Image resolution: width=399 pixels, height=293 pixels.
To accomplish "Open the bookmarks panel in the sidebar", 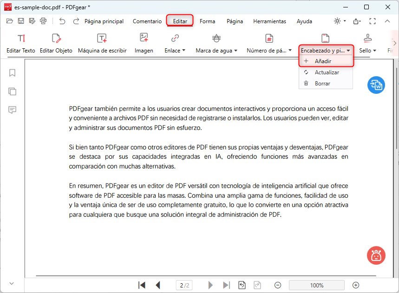I will 12,73.
